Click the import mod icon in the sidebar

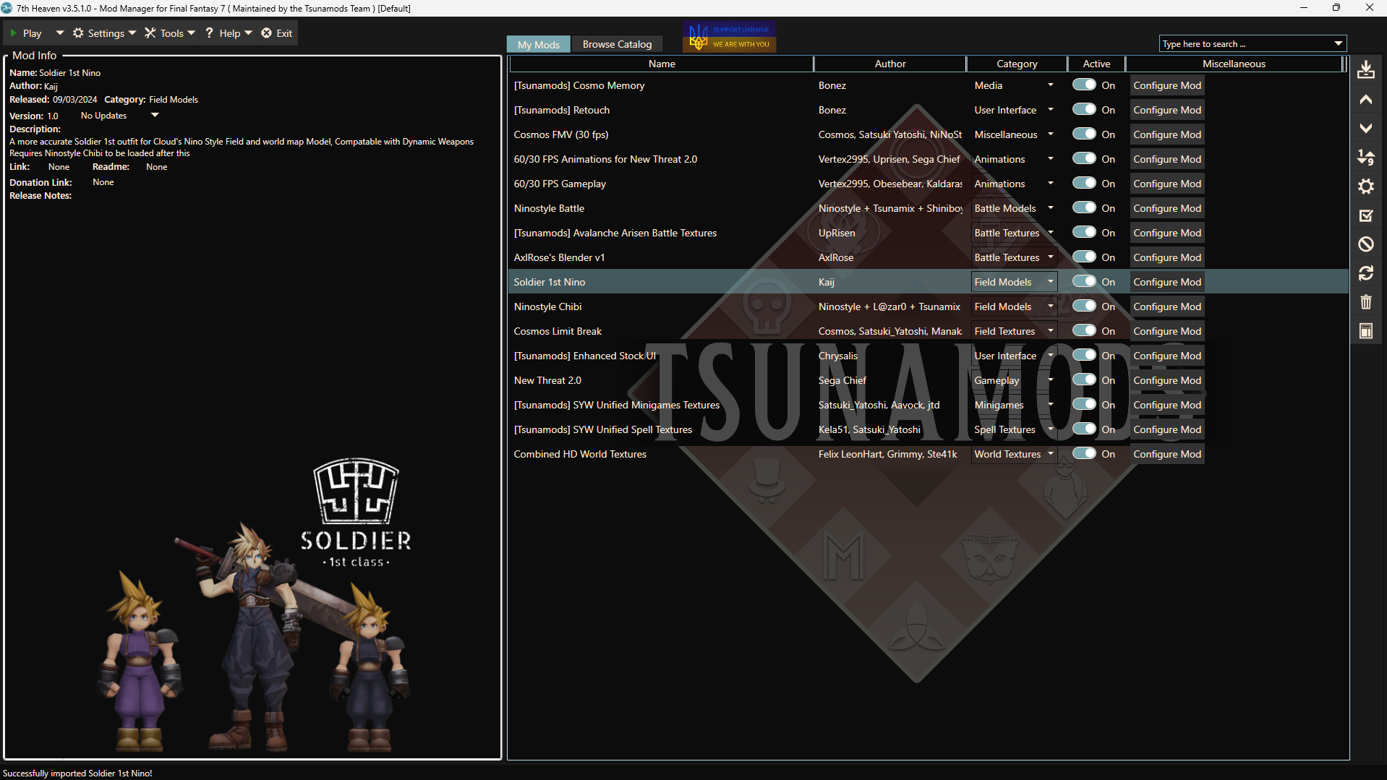pyautogui.click(x=1365, y=70)
